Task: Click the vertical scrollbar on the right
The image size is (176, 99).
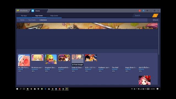Action: (x=159, y=39)
